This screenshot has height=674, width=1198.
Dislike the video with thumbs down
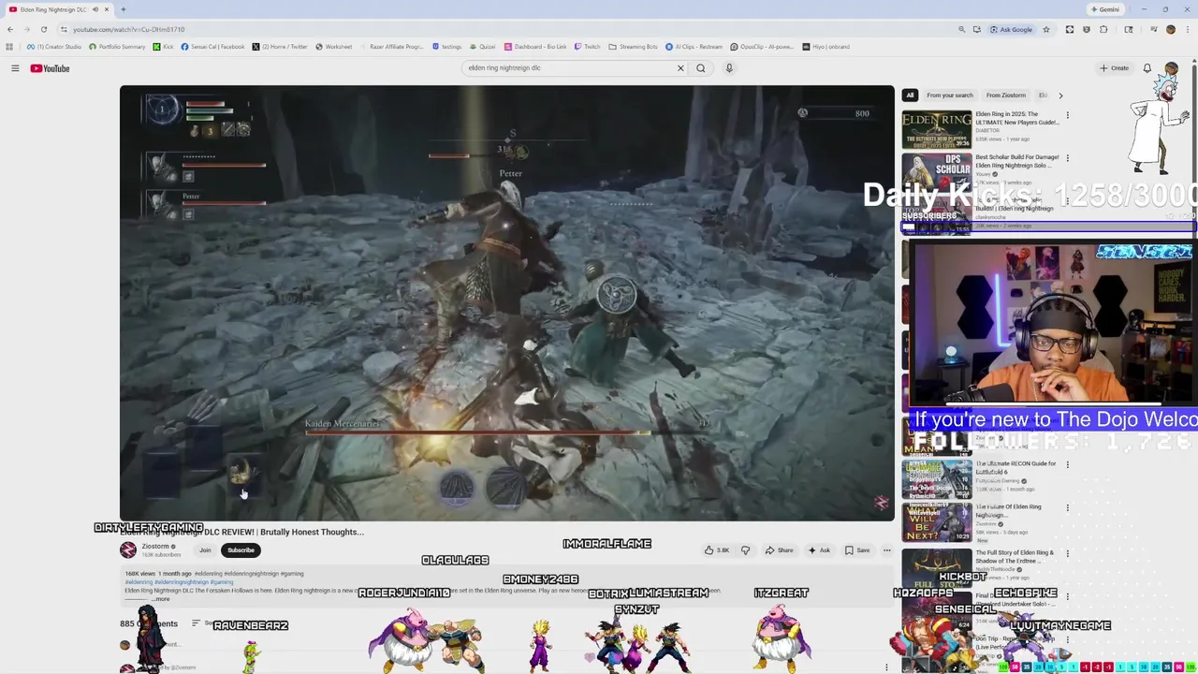745,550
